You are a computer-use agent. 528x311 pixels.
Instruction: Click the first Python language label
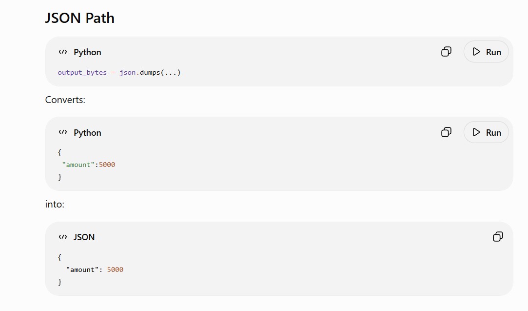point(87,52)
